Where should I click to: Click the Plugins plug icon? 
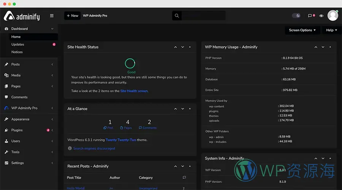(x=6, y=130)
